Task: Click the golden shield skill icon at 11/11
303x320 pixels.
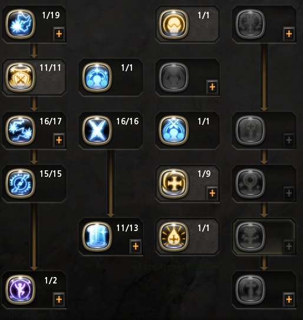Action: pyautogui.click(x=20, y=77)
